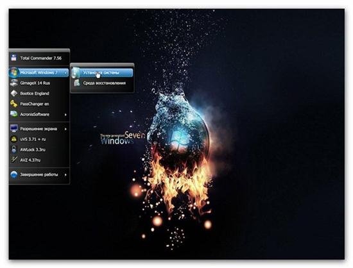This screenshot has height=268, width=353.
Task: Expand the Microsoft Windows 7 submenu arrow
Action: tap(65, 72)
